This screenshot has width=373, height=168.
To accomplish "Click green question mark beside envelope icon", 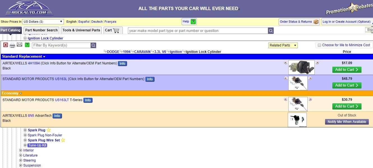I will click(27, 45).
